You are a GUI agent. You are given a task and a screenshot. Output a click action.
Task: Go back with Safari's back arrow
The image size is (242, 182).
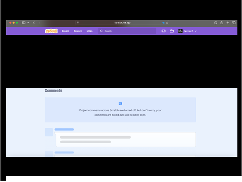(34, 23)
